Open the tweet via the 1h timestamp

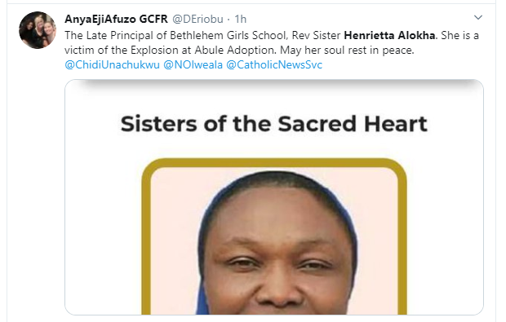(241, 19)
